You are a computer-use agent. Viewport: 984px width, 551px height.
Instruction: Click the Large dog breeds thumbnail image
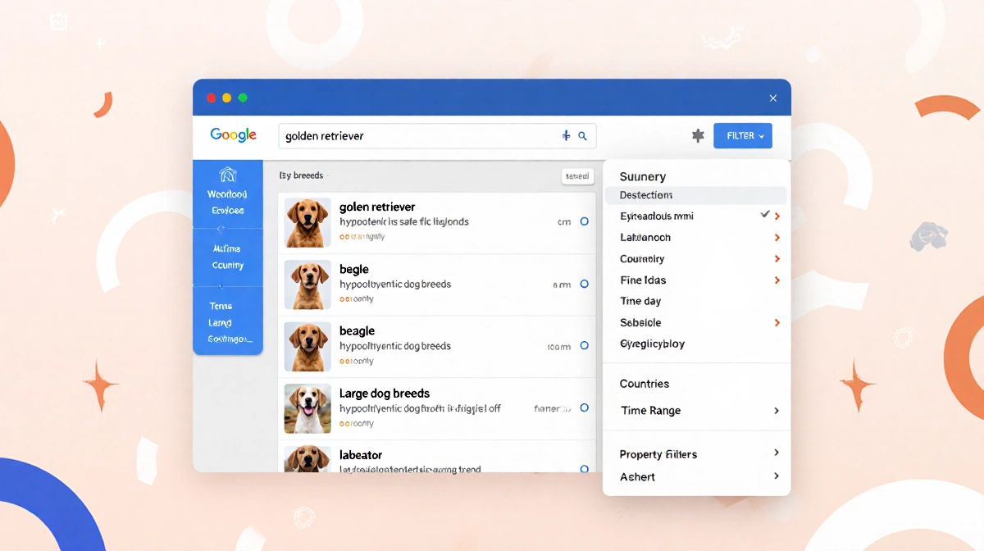(307, 408)
